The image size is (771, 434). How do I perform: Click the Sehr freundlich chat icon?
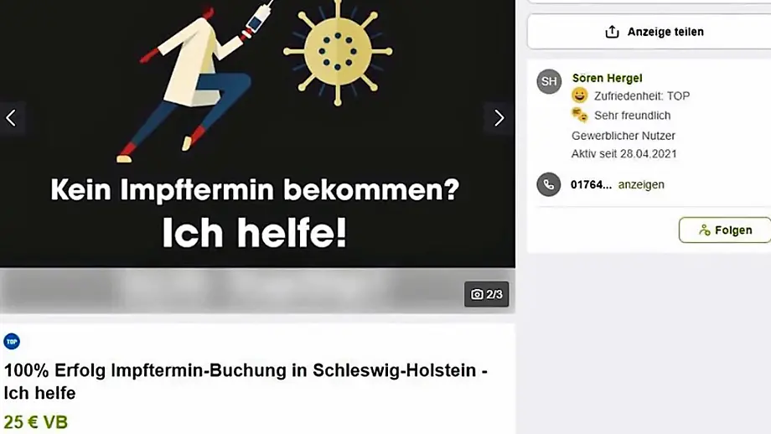pyautogui.click(x=580, y=115)
